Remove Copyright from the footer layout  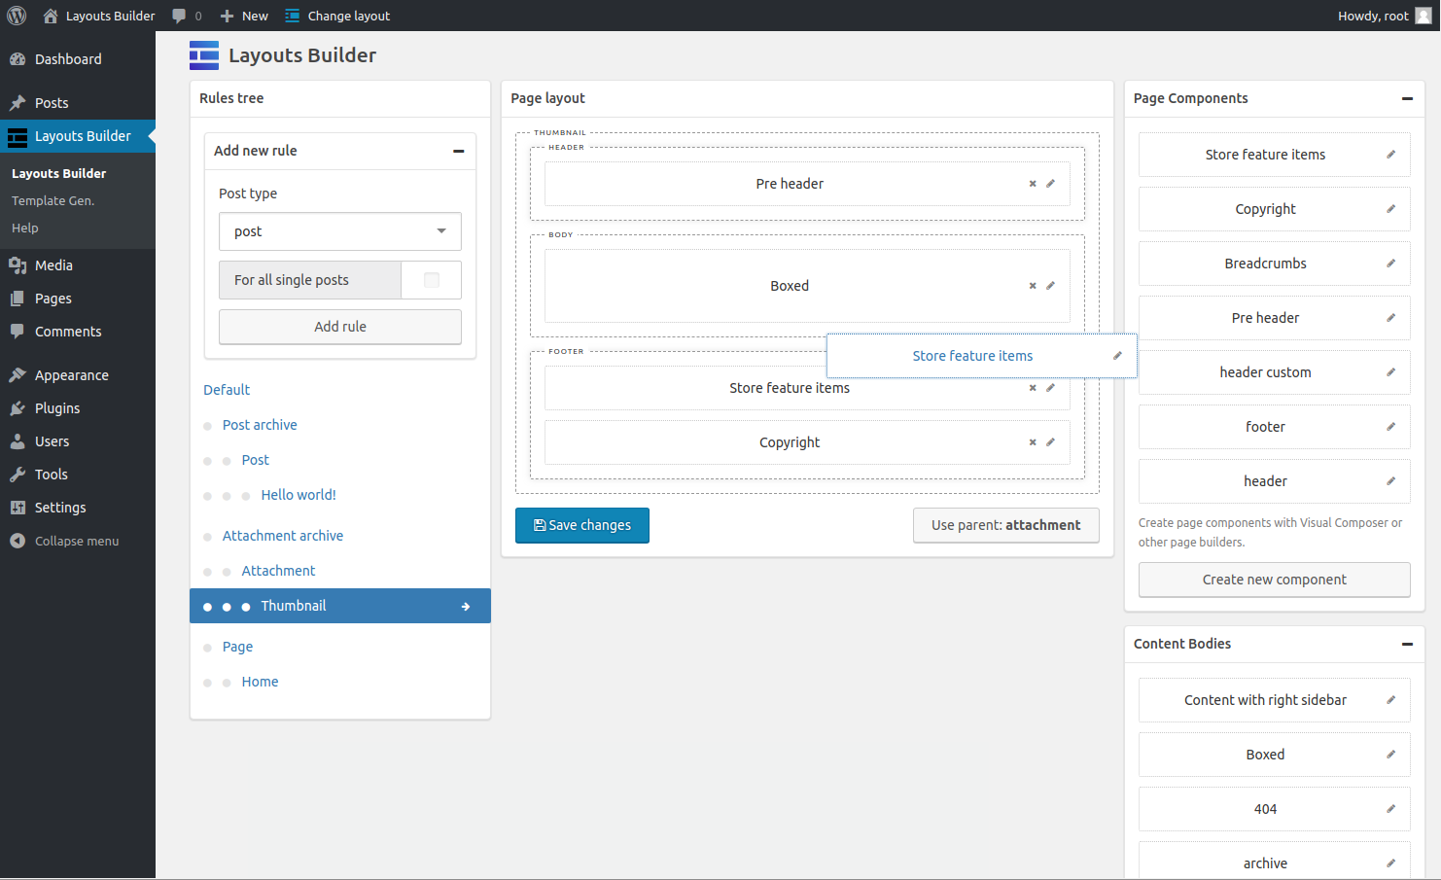tap(1033, 442)
